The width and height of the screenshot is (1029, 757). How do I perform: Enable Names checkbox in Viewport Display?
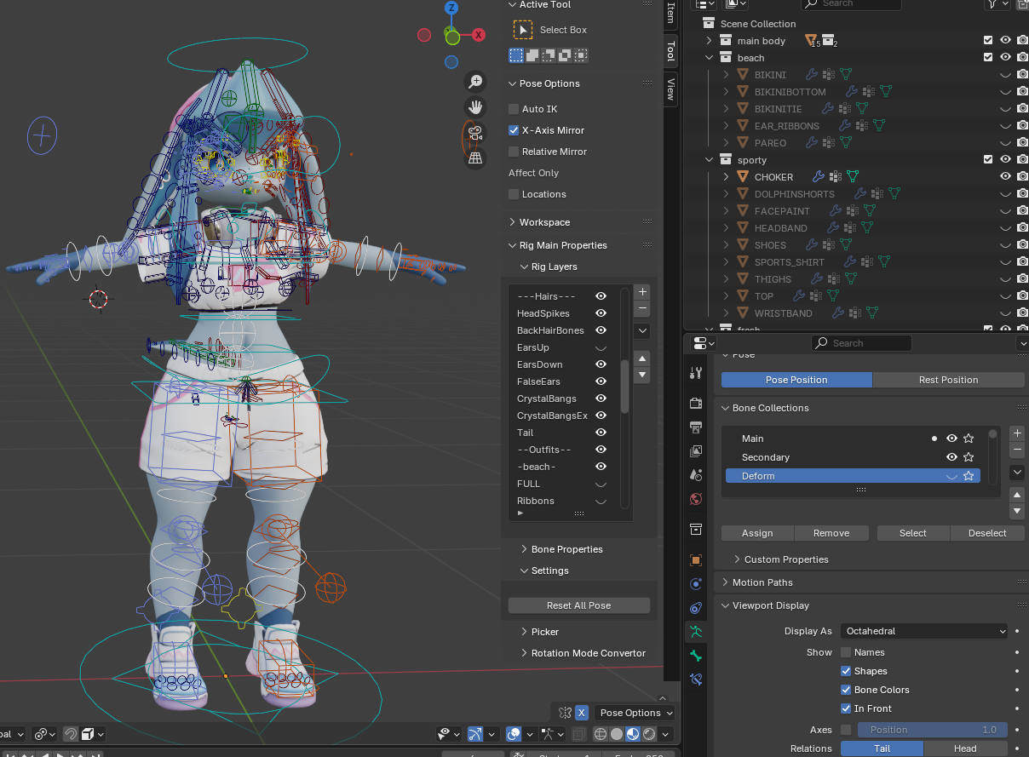pyautogui.click(x=846, y=652)
